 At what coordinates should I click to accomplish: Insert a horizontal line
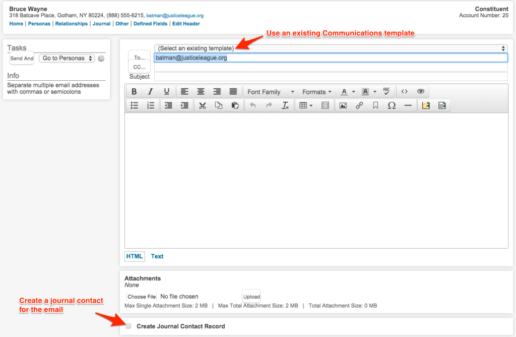coord(407,105)
